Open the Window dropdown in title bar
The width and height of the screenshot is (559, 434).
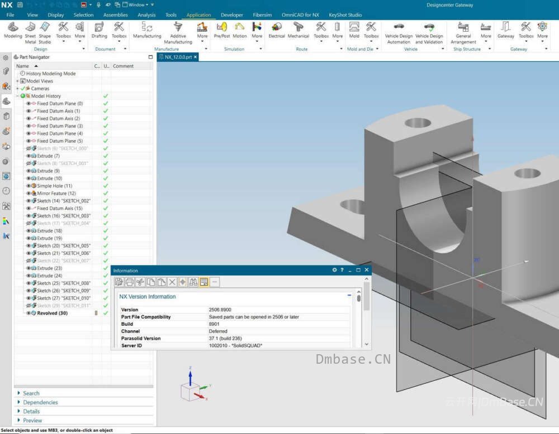pos(135,4)
